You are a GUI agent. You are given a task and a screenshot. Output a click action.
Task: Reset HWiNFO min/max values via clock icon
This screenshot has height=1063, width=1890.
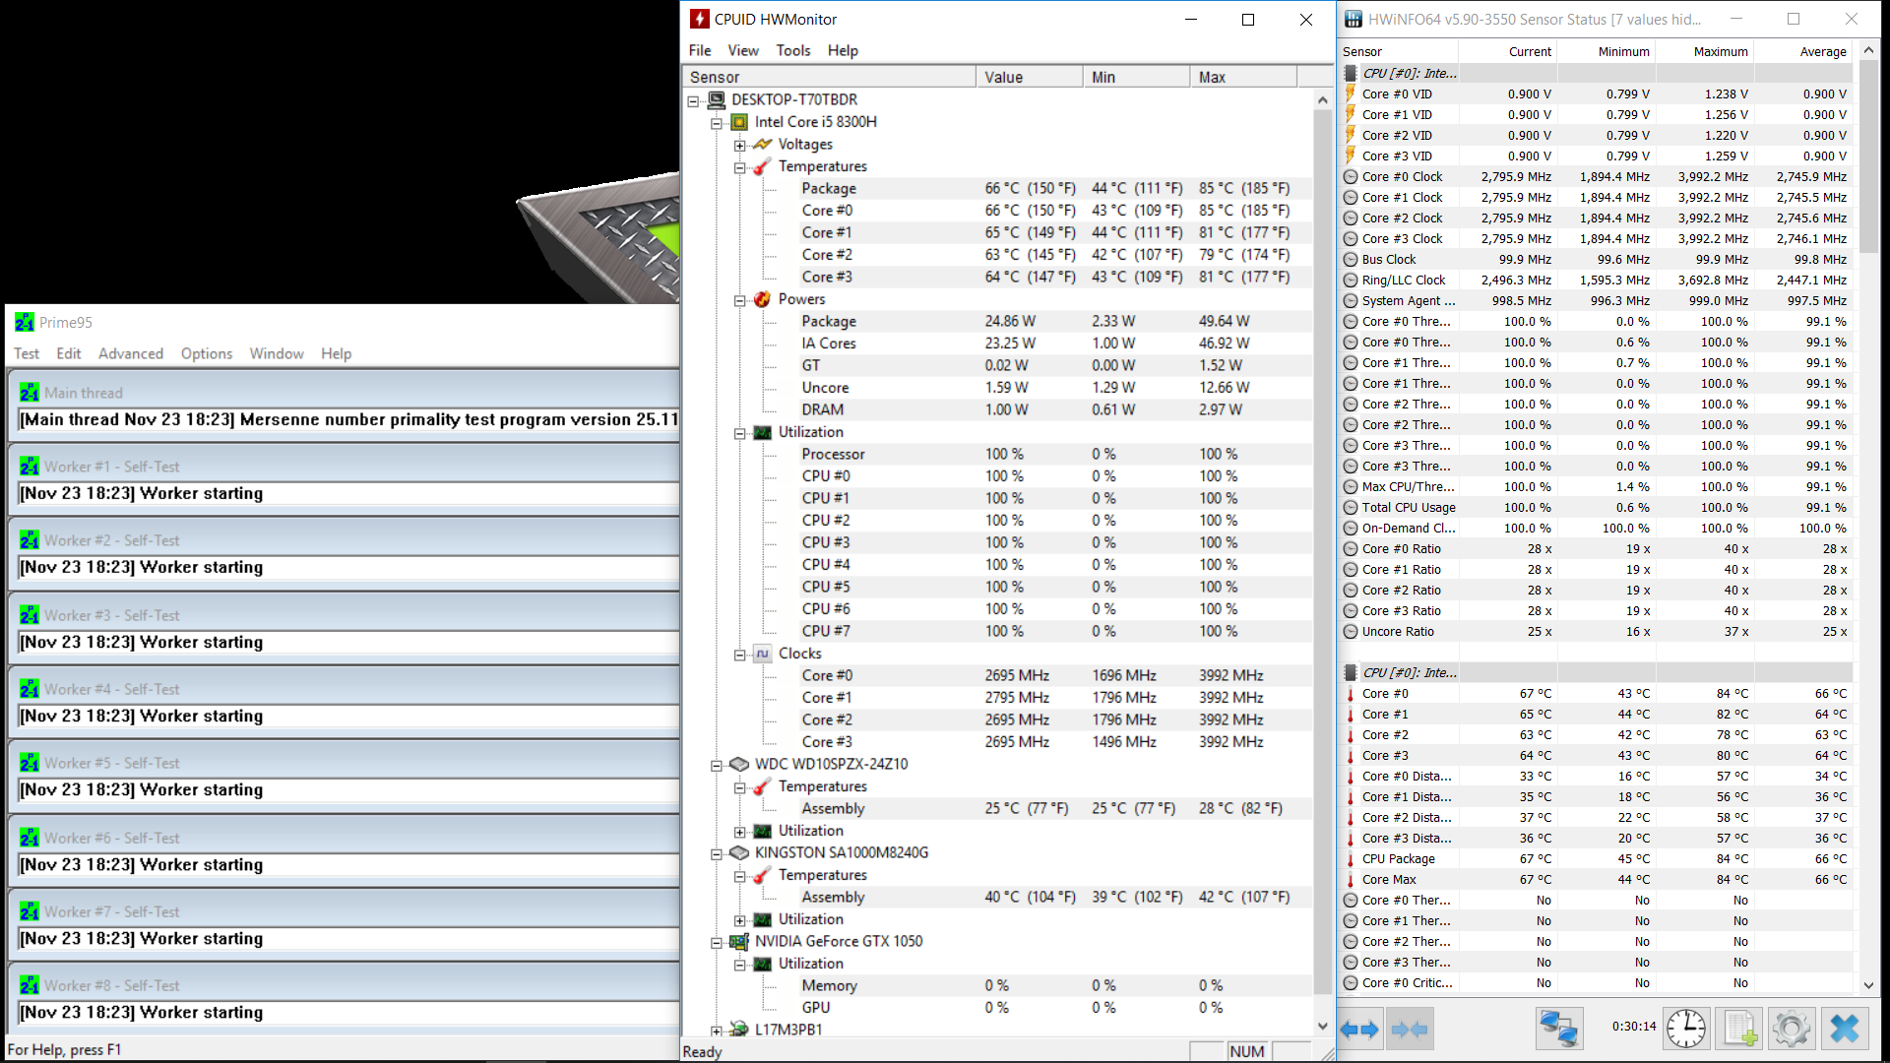pyautogui.click(x=1686, y=1030)
